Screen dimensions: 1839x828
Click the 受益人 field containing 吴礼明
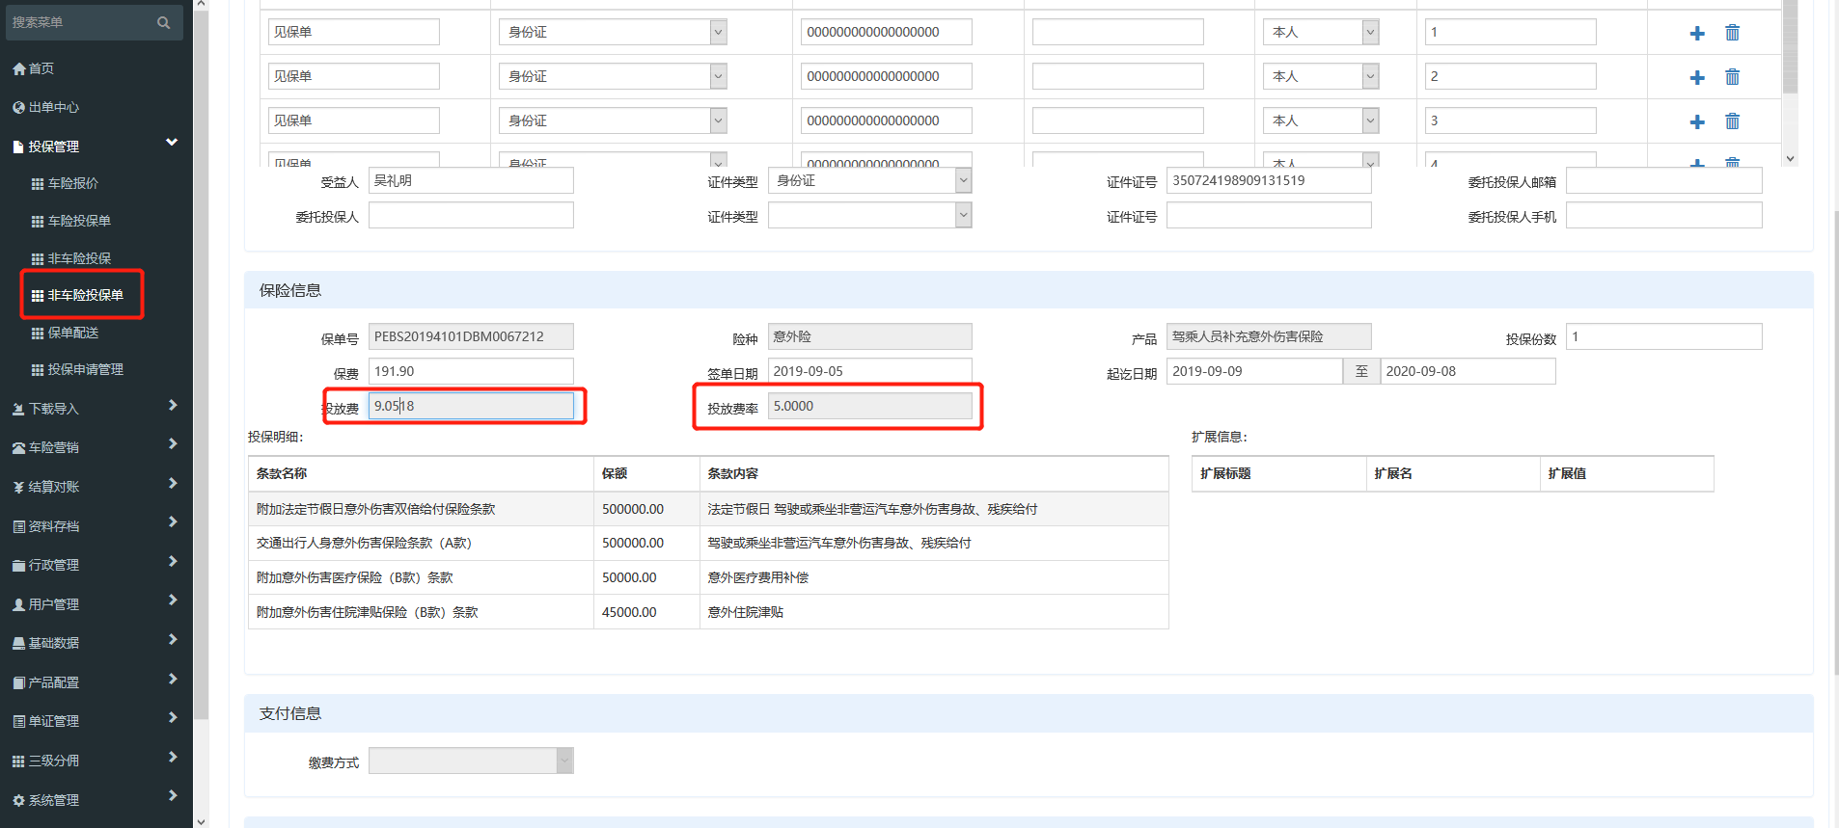click(x=471, y=180)
